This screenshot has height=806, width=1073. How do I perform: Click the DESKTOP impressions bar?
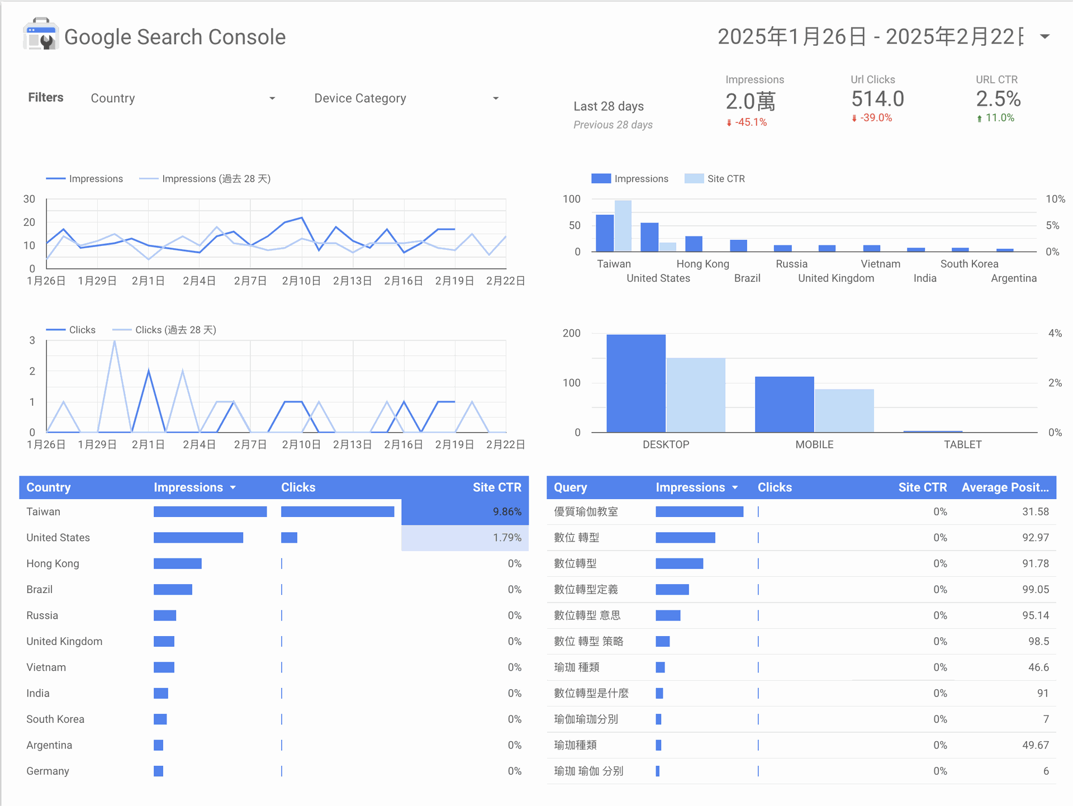pyautogui.click(x=635, y=383)
